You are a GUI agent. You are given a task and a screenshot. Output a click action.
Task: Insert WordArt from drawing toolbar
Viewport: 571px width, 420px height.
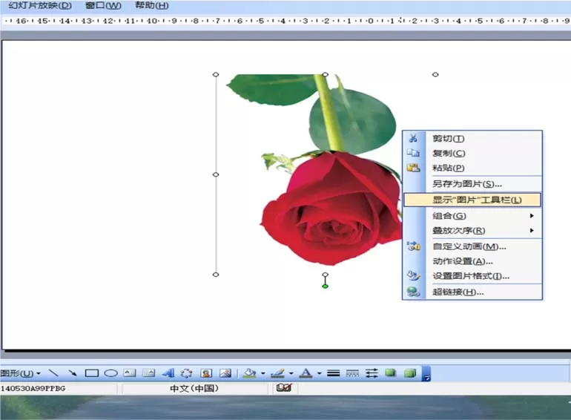click(x=168, y=373)
